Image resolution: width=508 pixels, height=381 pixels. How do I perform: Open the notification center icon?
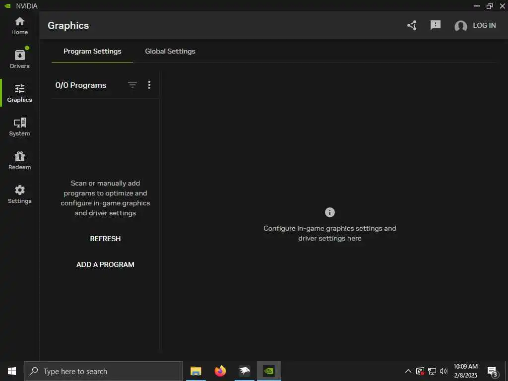493,372
